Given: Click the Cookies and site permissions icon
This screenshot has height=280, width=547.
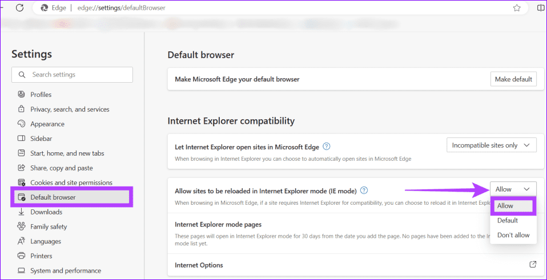Looking at the screenshot, I should coord(21,182).
